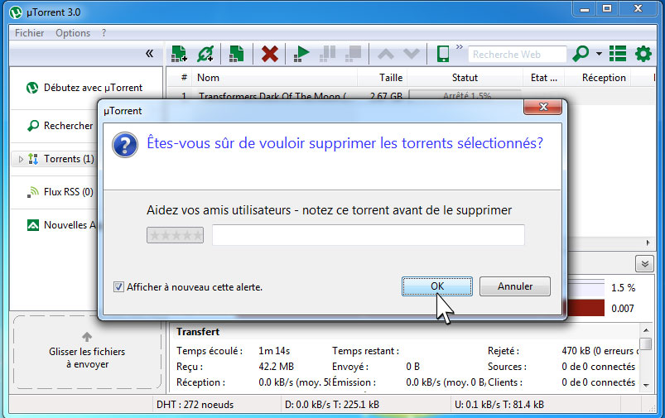Click U: 0.1 kB/s upload status entry
The height and width of the screenshot is (418, 665).
499,405
